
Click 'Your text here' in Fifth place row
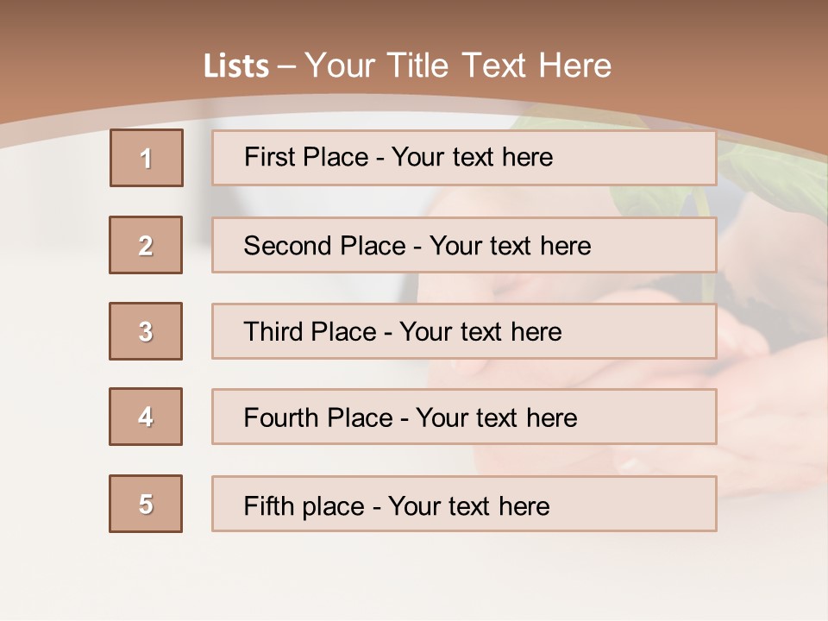click(468, 505)
